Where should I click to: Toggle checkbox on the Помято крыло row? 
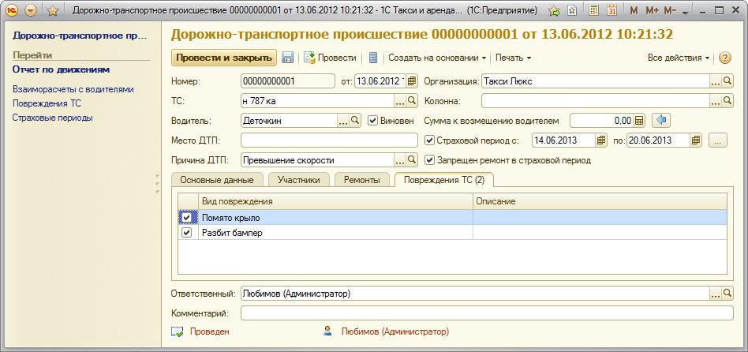[x=187, y=218]
